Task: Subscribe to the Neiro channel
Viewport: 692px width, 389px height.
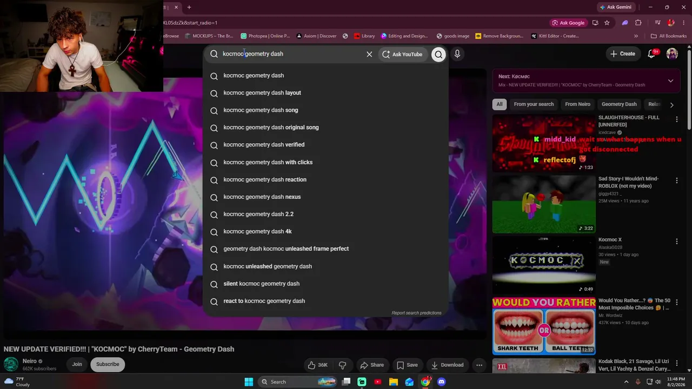Action: (108, 364)
